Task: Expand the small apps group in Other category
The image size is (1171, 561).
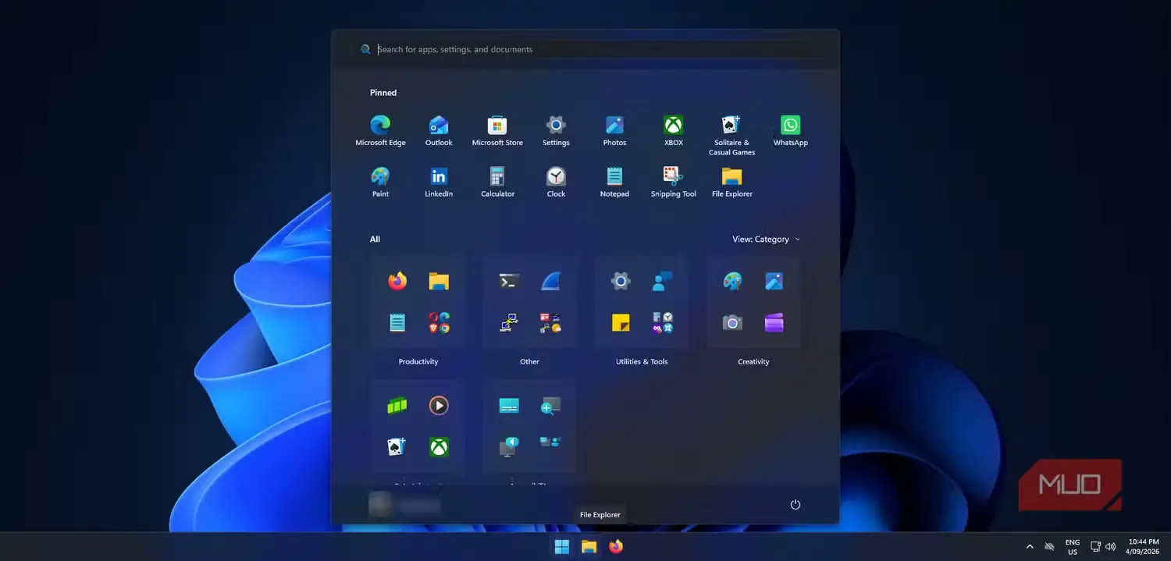Action: tap(551, 322)
